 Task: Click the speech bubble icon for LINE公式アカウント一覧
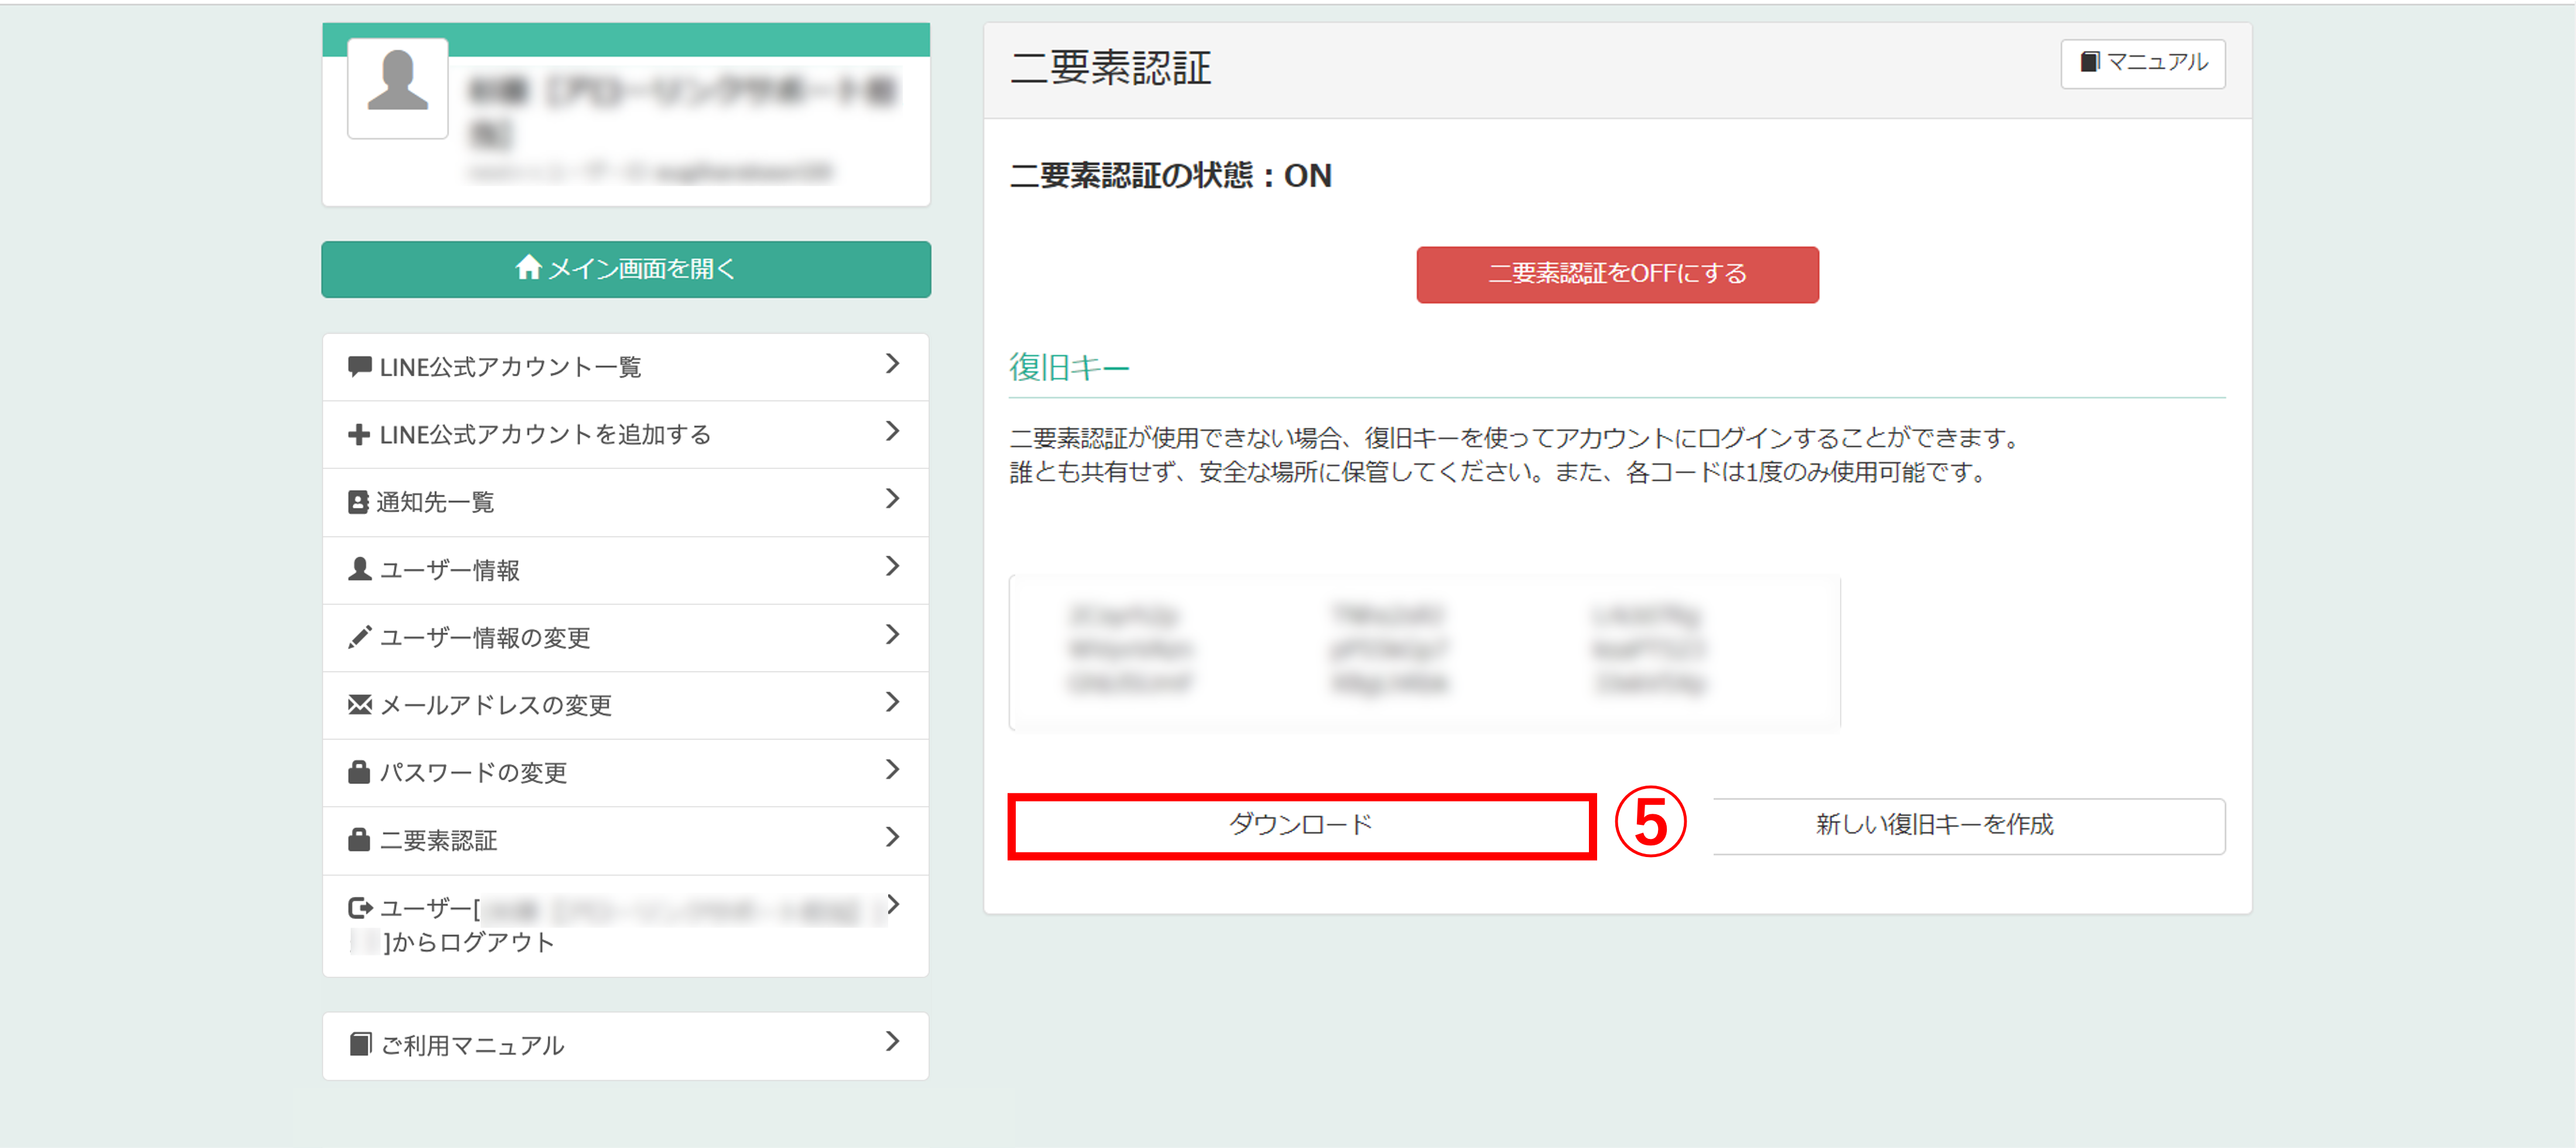[x=359, y=366]
